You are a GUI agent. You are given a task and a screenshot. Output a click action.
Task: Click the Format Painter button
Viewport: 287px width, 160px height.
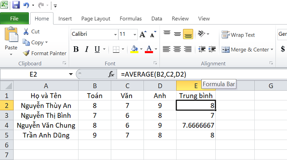click(45, 53)
